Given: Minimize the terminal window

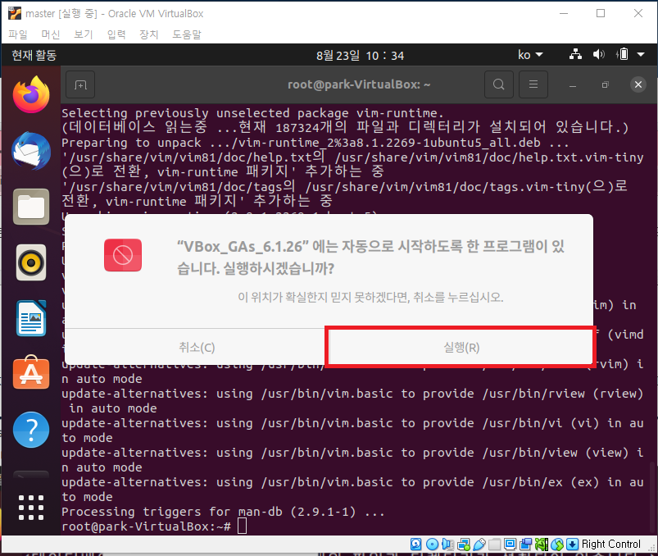Looking at the screenshot, I should (x=573, y=84).
